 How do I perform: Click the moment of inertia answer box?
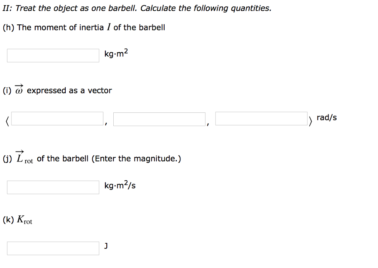[x=52, y=55]
